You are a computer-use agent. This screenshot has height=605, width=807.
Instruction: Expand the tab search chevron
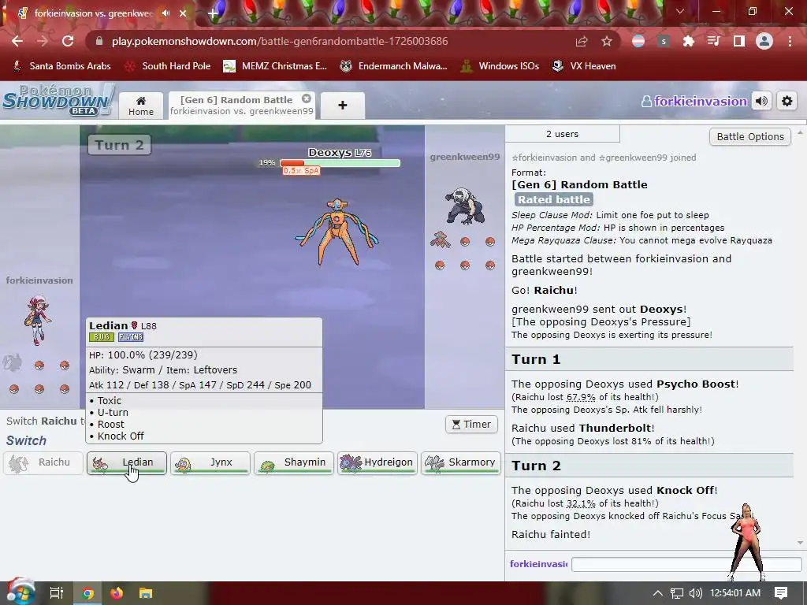pyautogui.click(x=679, y=11)
